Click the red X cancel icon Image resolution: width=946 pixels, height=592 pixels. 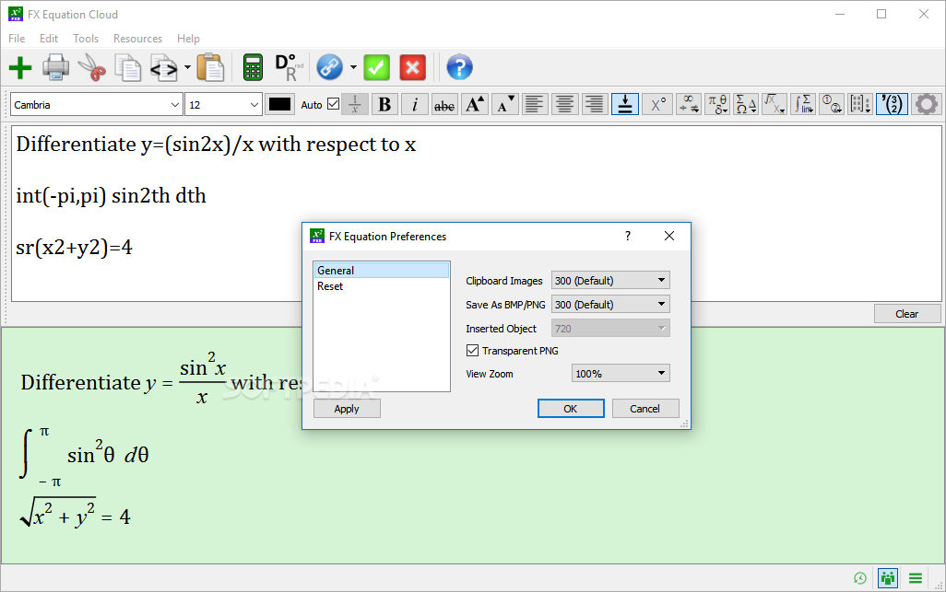(413, 67)
